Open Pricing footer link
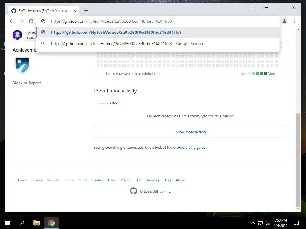Viewport: 306px width, 229px height. [x=126, y=180]
